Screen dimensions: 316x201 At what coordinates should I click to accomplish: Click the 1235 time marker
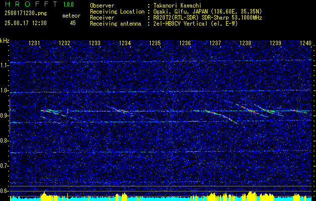(155, 43)
